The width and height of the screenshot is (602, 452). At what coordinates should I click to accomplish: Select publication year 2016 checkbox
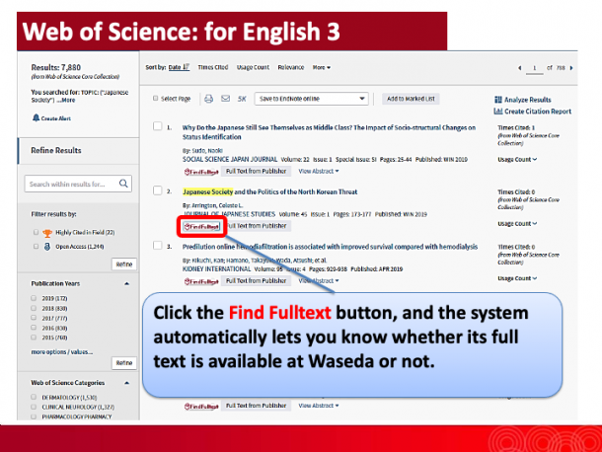pyautogui.click(x=34, y=328)
